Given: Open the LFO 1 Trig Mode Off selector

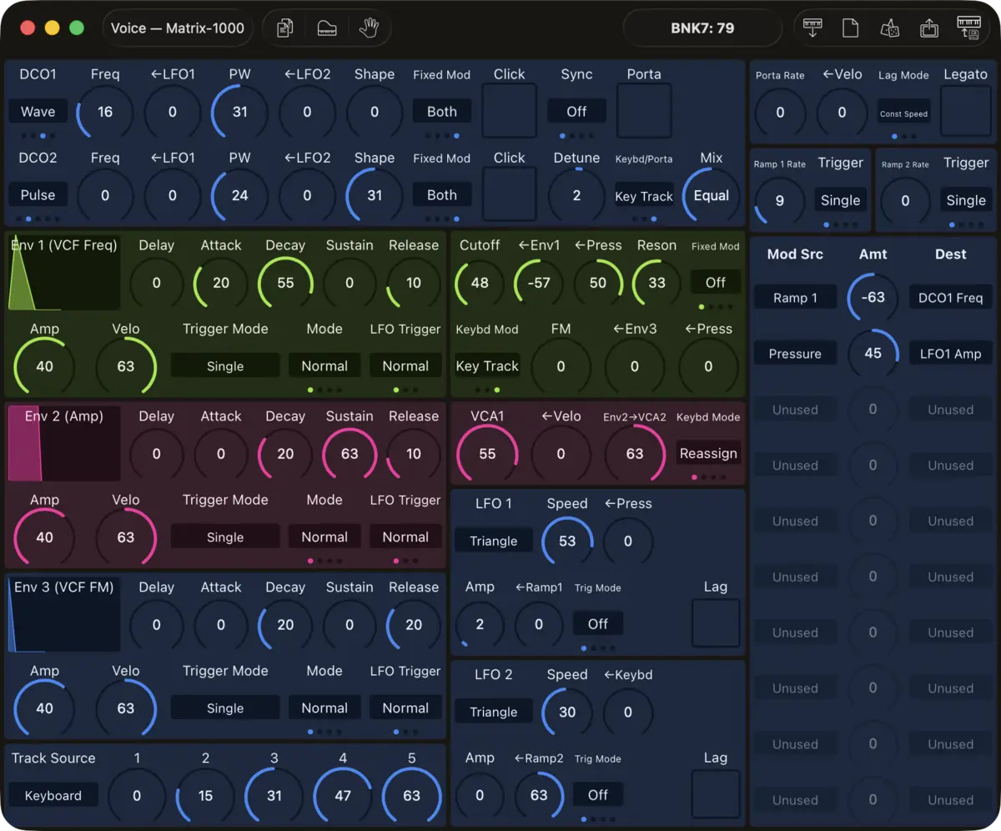Looking at the screenshot, I should pyautogui.click(x=598, y=623).
